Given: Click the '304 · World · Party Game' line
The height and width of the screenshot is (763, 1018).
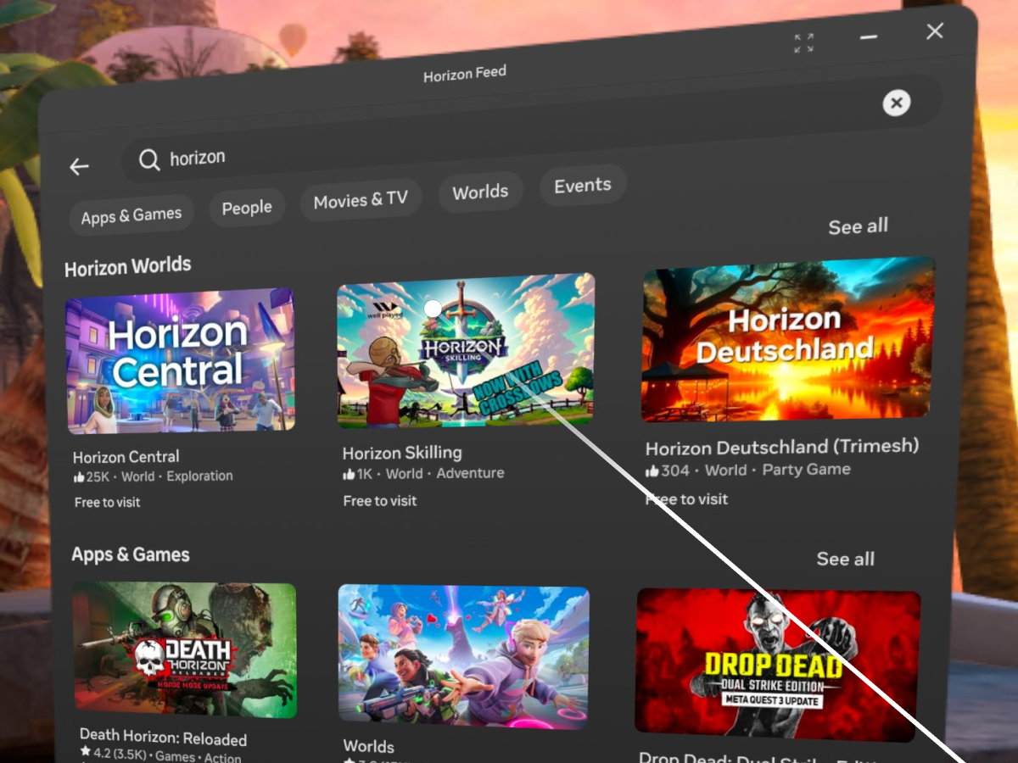Looking at the screenshot, I should click(747, 470).
